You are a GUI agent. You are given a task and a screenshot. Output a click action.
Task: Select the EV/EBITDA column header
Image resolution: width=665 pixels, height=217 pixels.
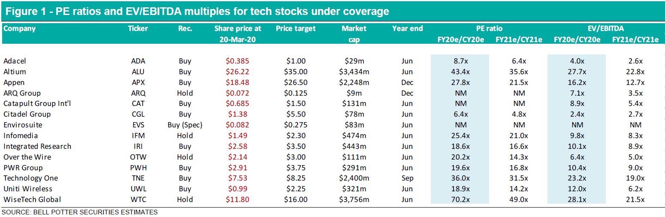606,29
